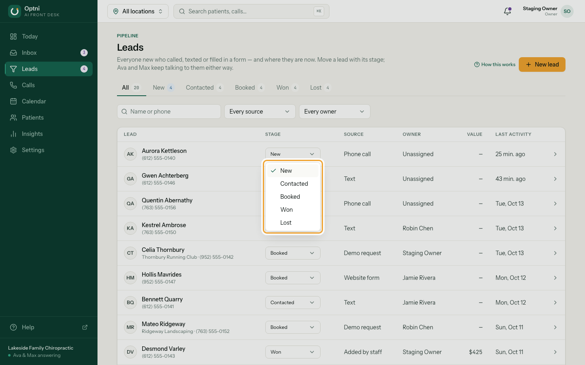Open Celia Thornbury's stage dropdown
This screenshot has height=365, width=585.
(x=292, y=253)
